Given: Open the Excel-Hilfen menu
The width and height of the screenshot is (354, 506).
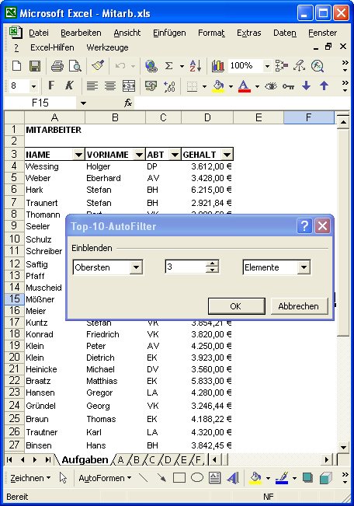Looking at the screenshot, I should 52,47.
